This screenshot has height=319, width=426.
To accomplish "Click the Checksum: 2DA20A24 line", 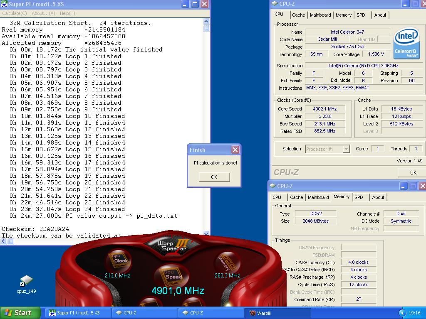I will [35, 229].
